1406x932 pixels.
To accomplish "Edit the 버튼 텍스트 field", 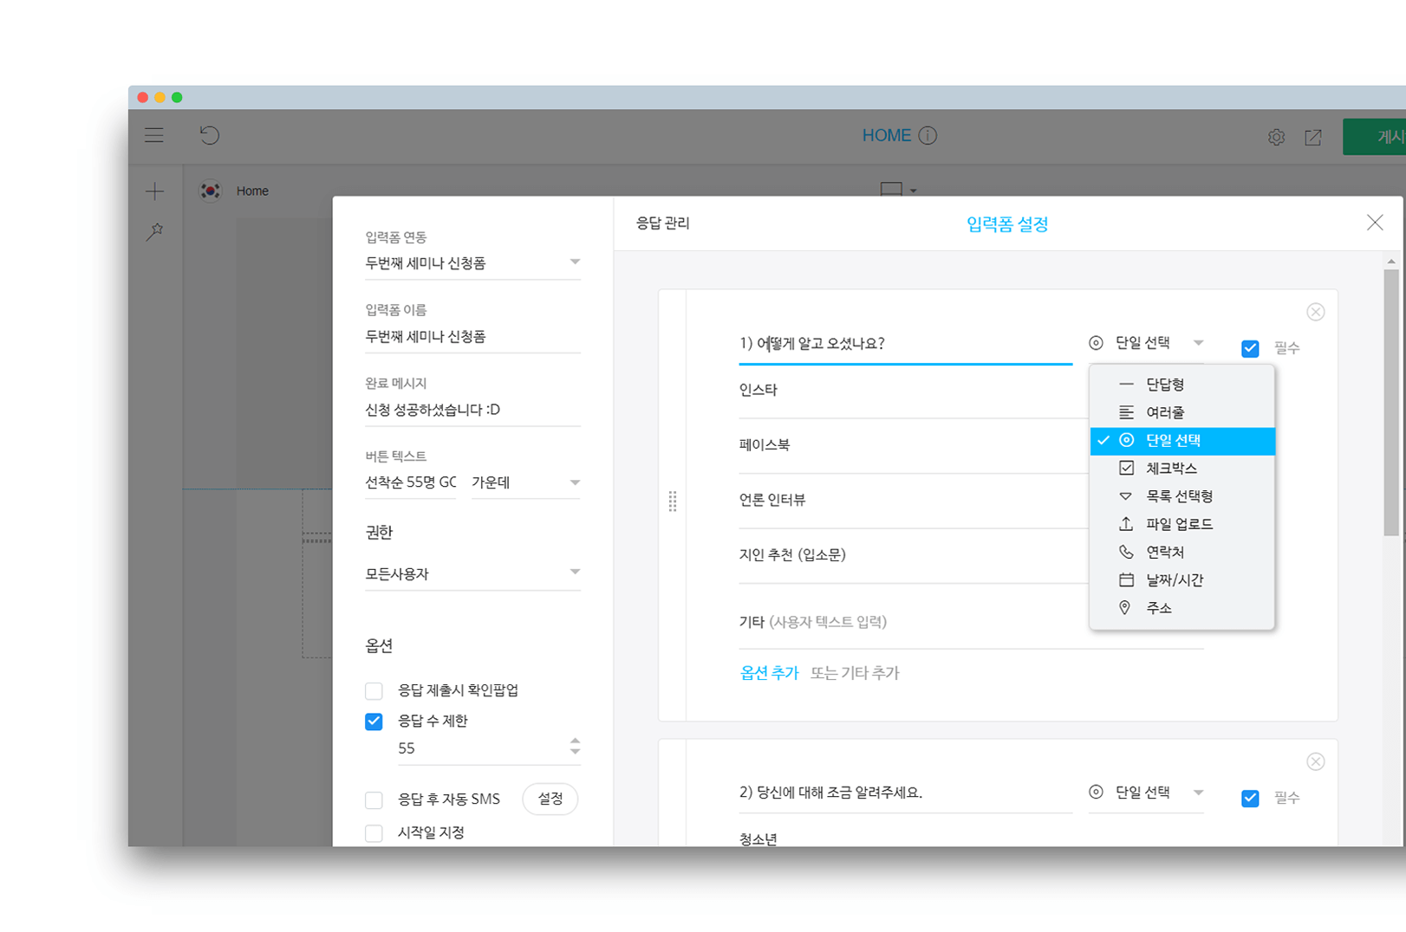I will (x=411, y=482).
